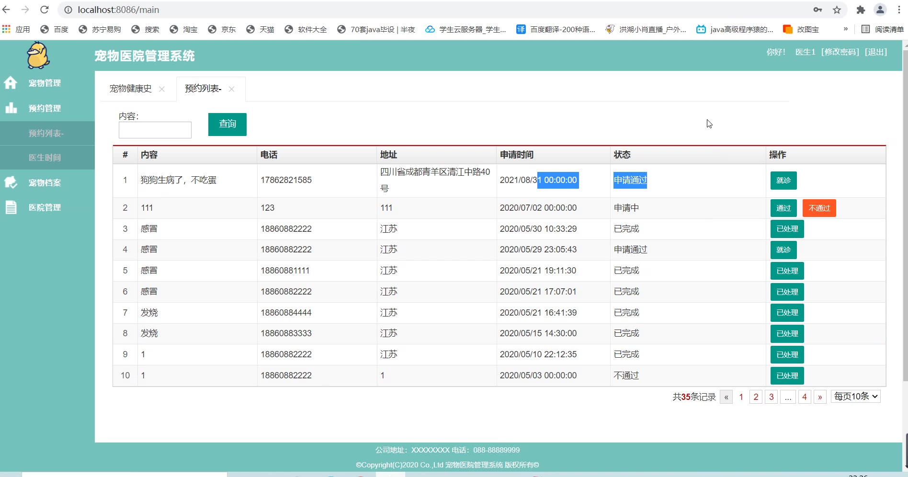Click the [修改密码] link in header
This screenshot has width=908, height=477.
coord(840,52)
